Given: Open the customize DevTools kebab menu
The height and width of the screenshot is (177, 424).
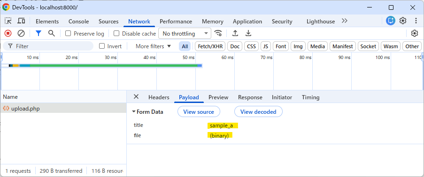Looking at the screenshot, I should click(416, 21).
